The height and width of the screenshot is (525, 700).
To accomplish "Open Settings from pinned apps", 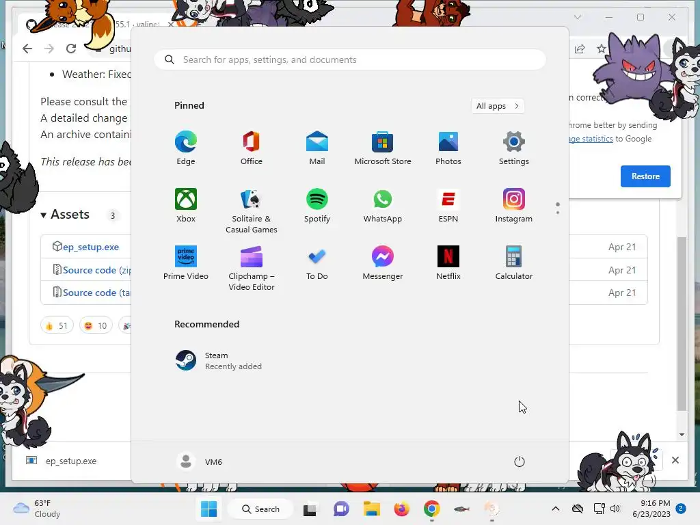I will click(x=514, y=148).
